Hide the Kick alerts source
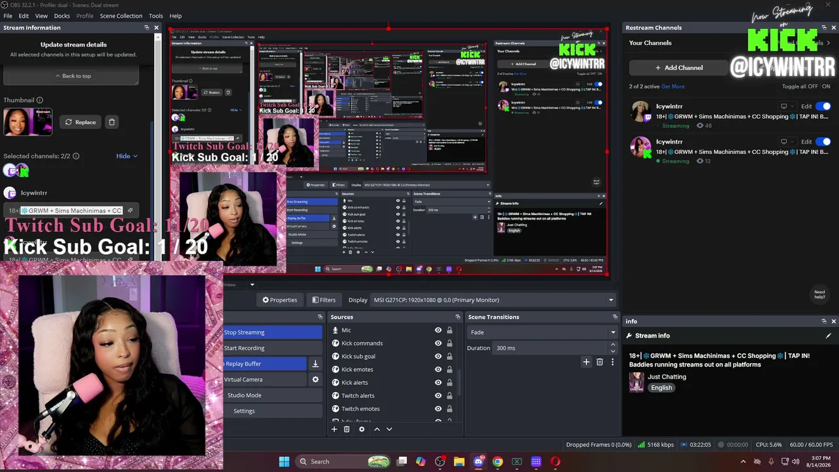Viewport: 839px width, 472px height. click(438, 383)
